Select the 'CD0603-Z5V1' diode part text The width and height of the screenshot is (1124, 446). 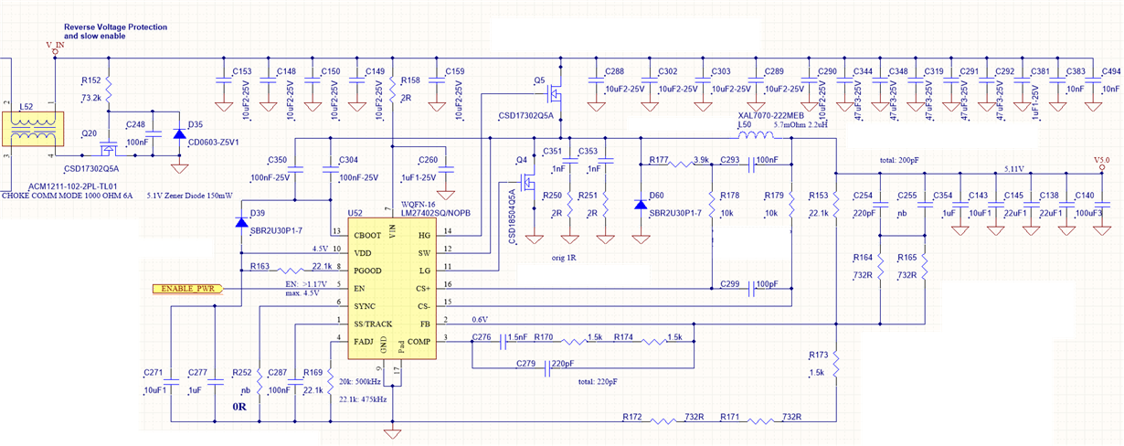coord(215,142)
